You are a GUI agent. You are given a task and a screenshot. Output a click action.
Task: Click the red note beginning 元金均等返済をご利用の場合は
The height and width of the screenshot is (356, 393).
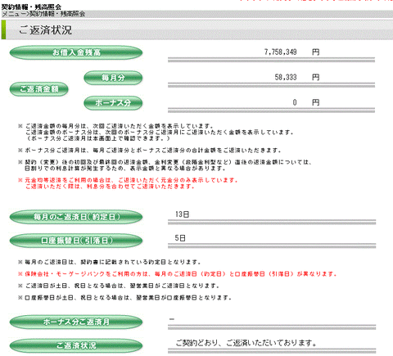click(128, 183)
